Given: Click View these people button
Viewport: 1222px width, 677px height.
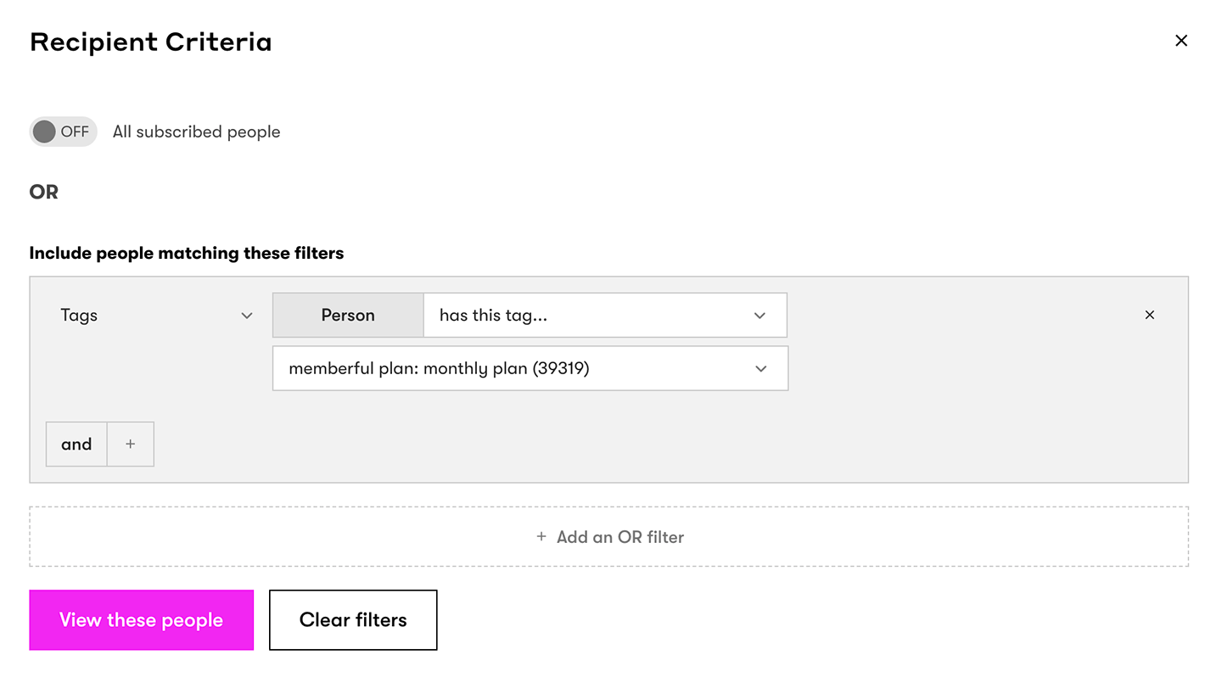Looking at the screenshot, I should [142, 620].
